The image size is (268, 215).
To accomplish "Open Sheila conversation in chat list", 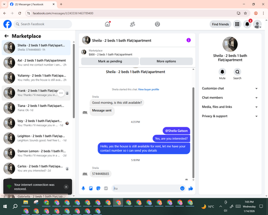I will [x=36, y=48].
